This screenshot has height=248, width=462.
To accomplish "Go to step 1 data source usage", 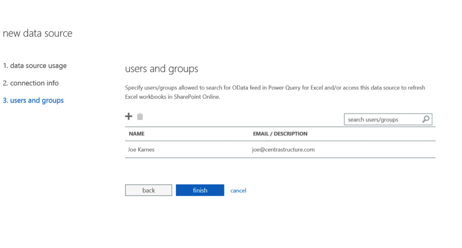I will (35, 66).
